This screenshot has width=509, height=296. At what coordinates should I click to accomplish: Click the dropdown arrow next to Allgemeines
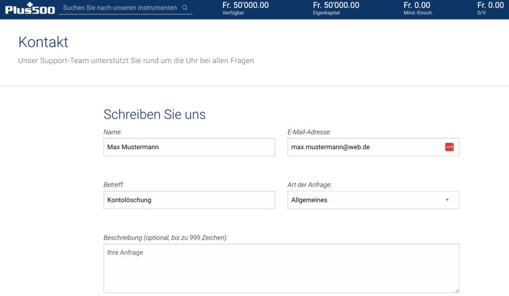447,200
